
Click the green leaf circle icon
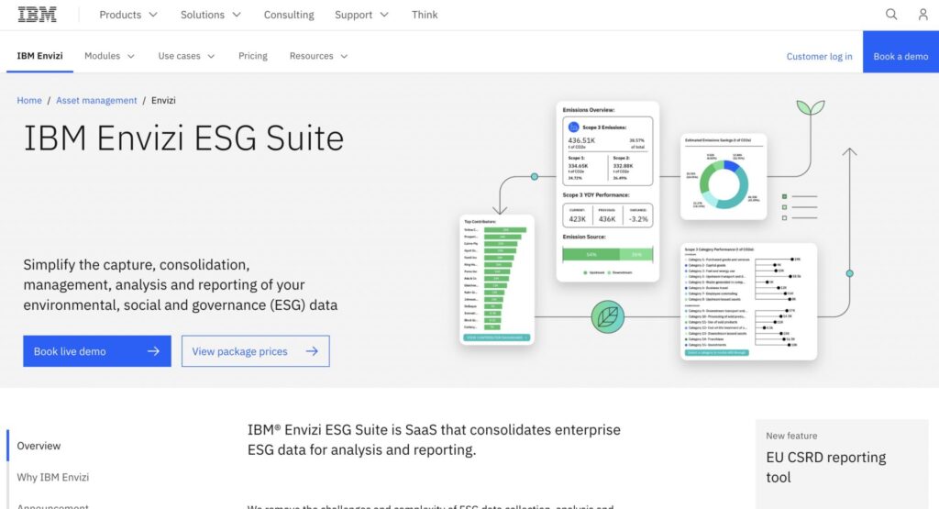pyautogui.click(x=607, y=316)
